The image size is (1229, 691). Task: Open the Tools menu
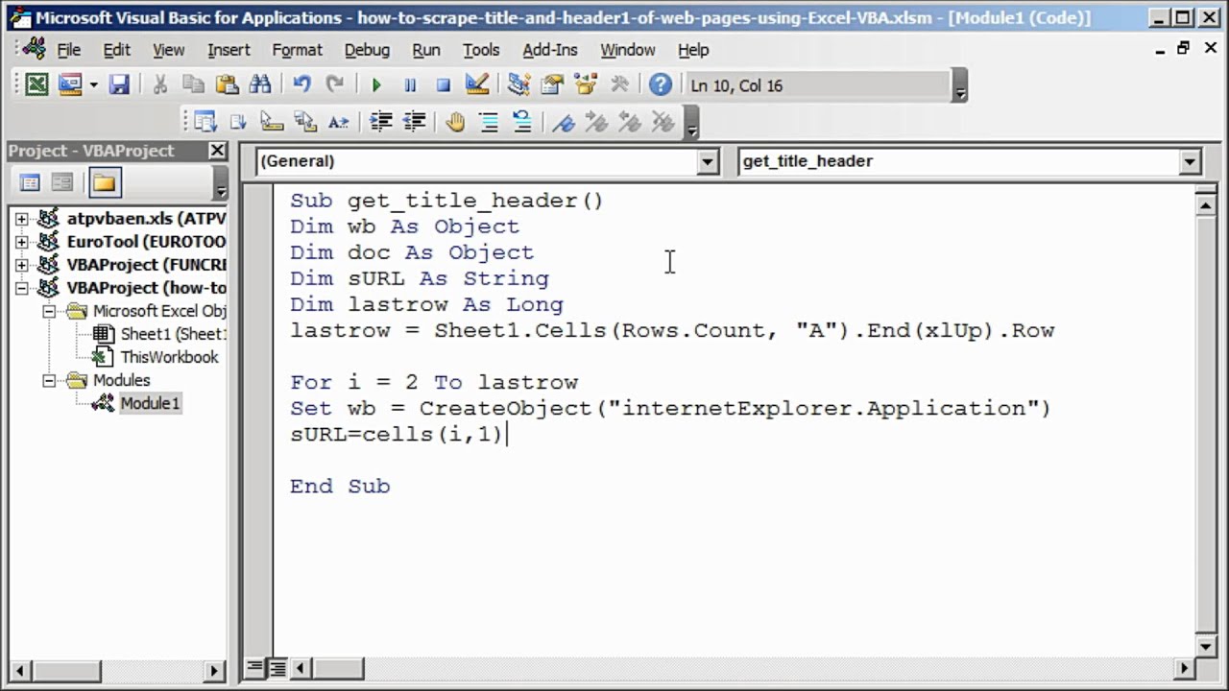point(481,50)
